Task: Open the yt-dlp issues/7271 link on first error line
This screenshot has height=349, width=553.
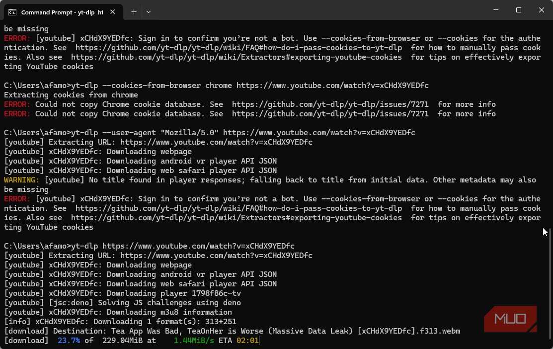Action: [330, 104]
